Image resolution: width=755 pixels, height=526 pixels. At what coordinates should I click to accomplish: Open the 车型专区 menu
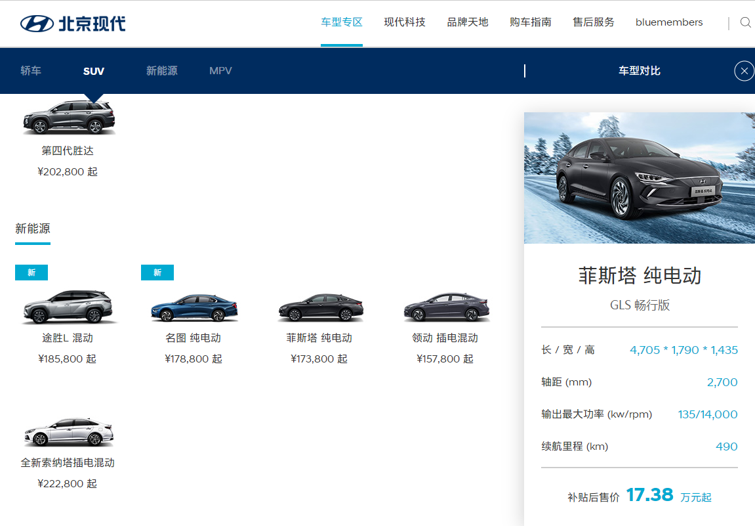pyautogui.click(x=341, y=22)
